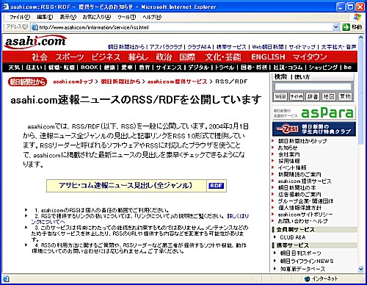Click the サイトマップ top link
The width and height of the screenshot is (367, 285).
pyautogui.click(x=302, y=47)
